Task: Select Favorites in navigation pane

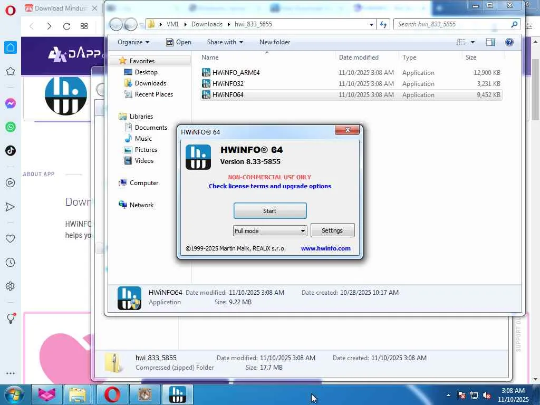Action: (x=142, y=61)
